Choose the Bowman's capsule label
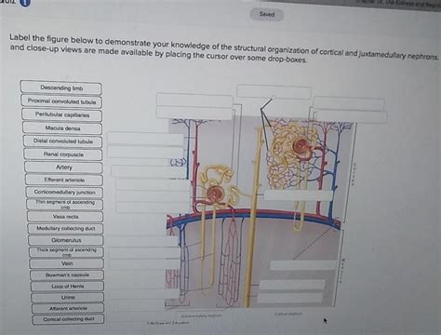This screenshot has height=335, width=441. click(x=67, y=275)
